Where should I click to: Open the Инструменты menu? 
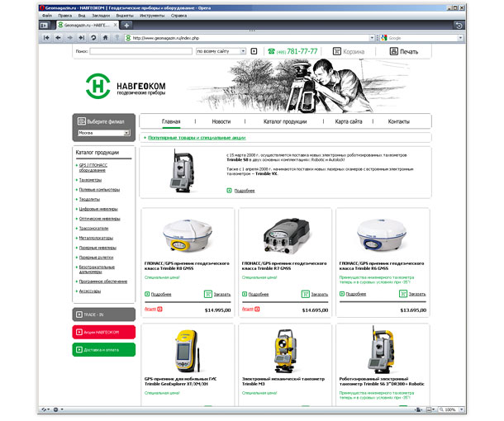pos(152,16)
